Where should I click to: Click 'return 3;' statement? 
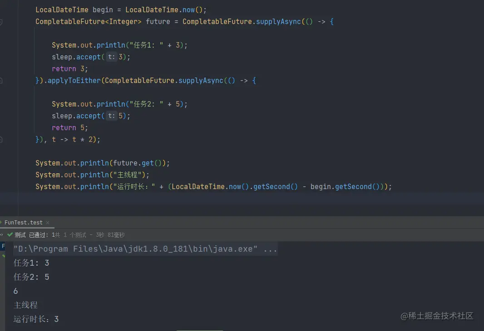click(x=70, y=69)
